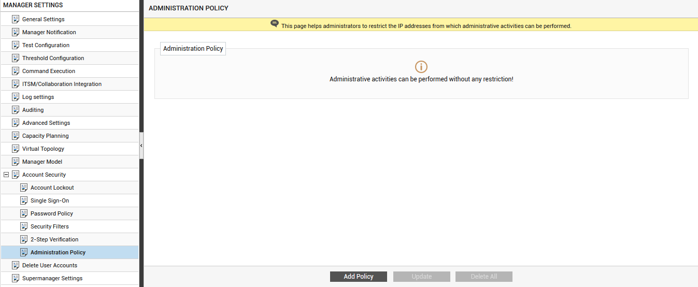Click the speech bubble help icon
The image size is (698, 287).
[x=275, y=24]
